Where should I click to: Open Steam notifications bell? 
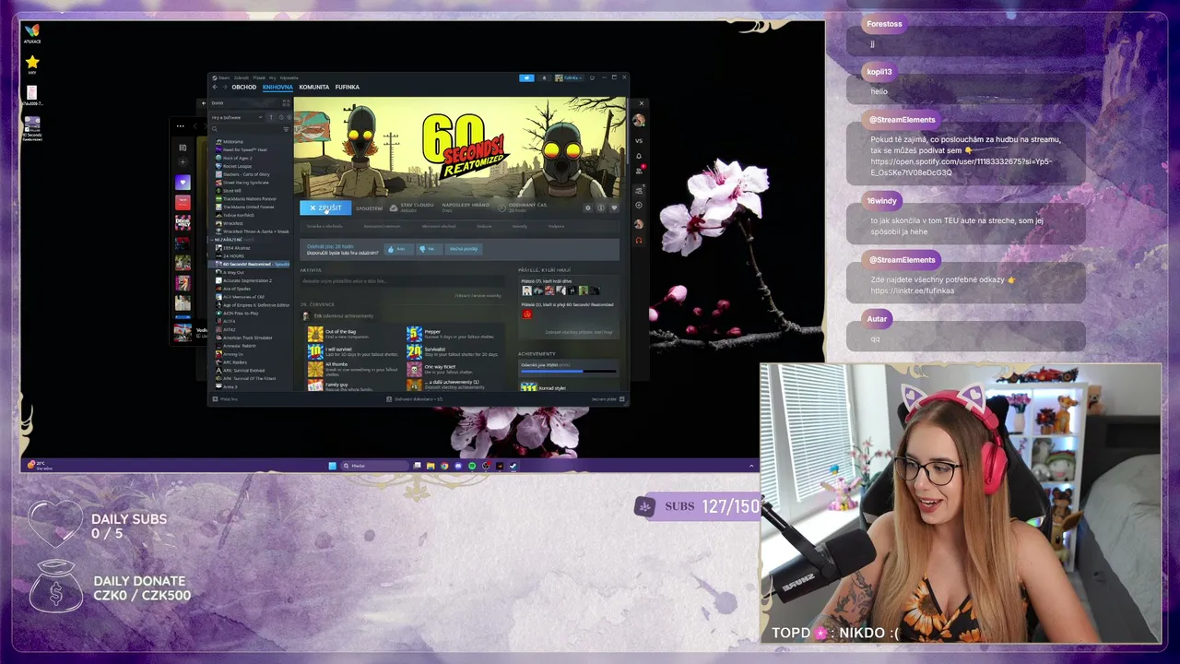click(544, 78)
